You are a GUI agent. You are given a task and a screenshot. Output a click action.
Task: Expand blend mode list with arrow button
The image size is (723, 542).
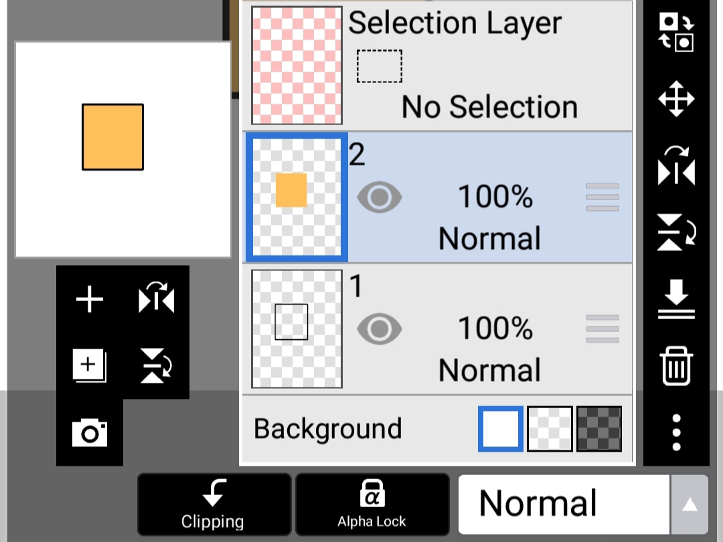[690, 505]
